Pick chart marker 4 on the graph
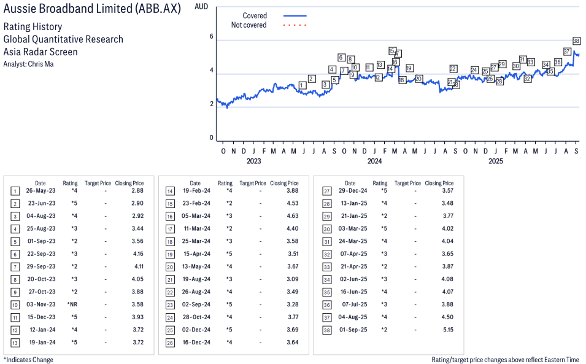The height and width of the screenshot is (364, 586). coord(332,69)
